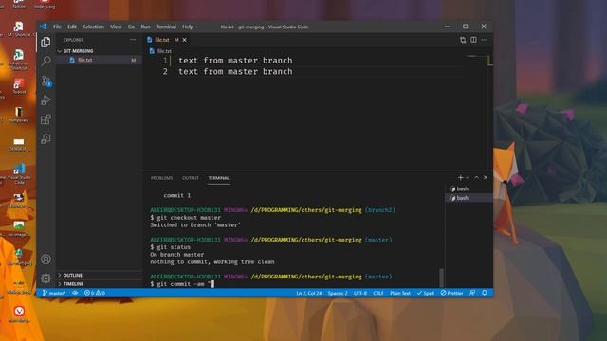Open the Go menu
This screenshot has width=607, height=341.
tap(131, 27)
